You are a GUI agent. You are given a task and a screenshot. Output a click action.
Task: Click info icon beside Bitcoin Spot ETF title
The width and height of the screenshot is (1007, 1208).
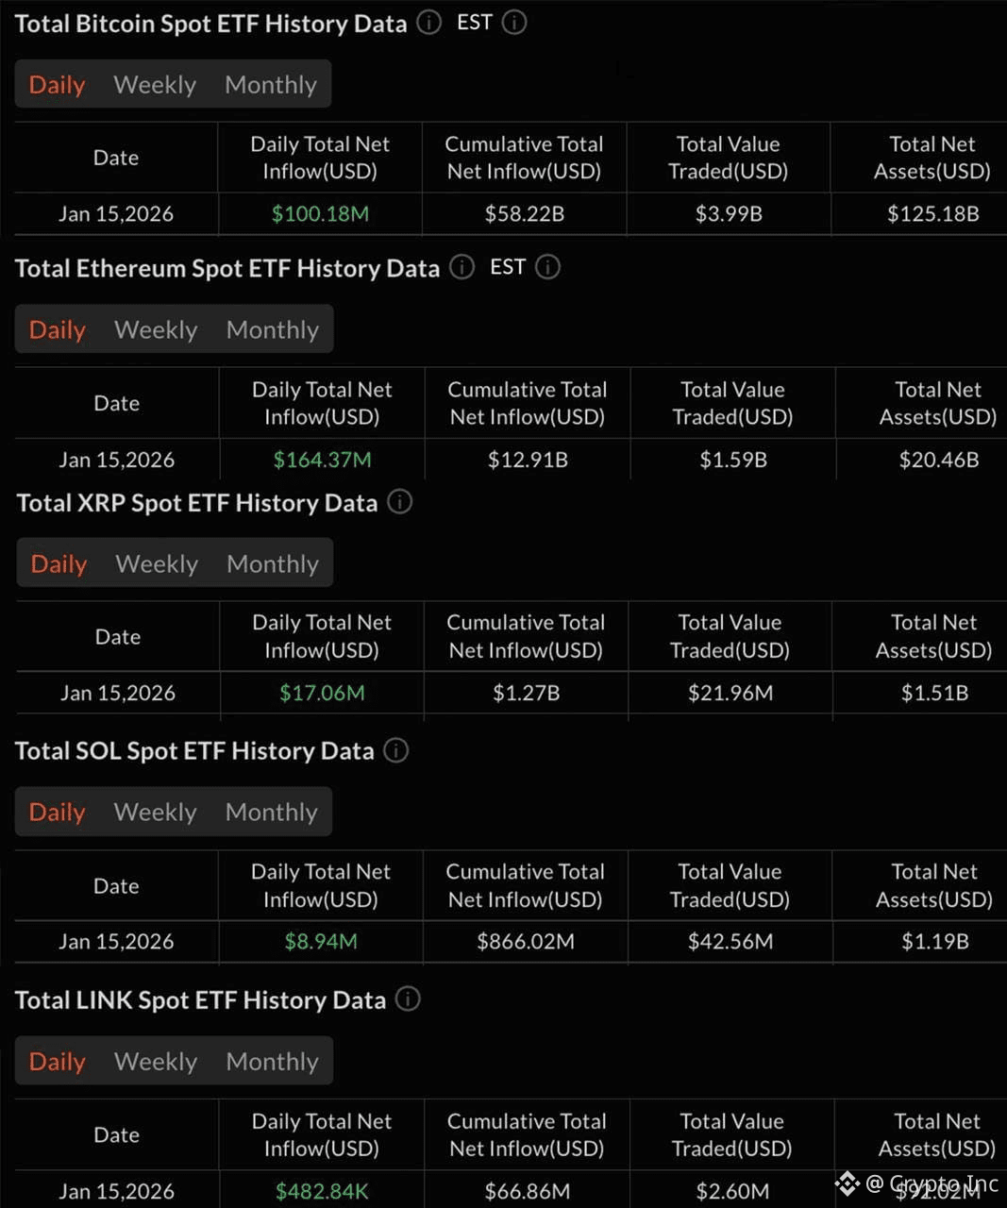[428, 23]
